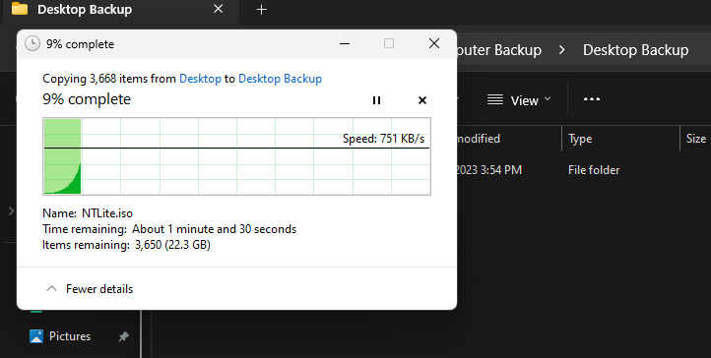Pause the file copy operation
711x358 pixels.
376,100
